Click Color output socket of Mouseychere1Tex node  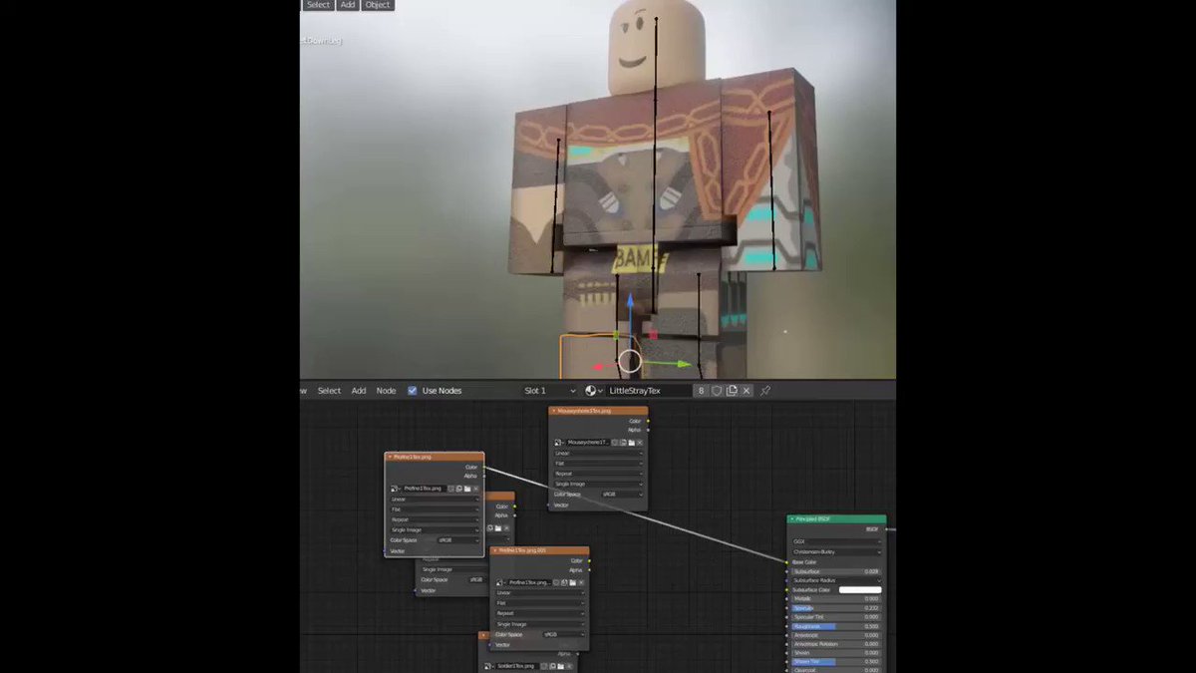(648, 421)
